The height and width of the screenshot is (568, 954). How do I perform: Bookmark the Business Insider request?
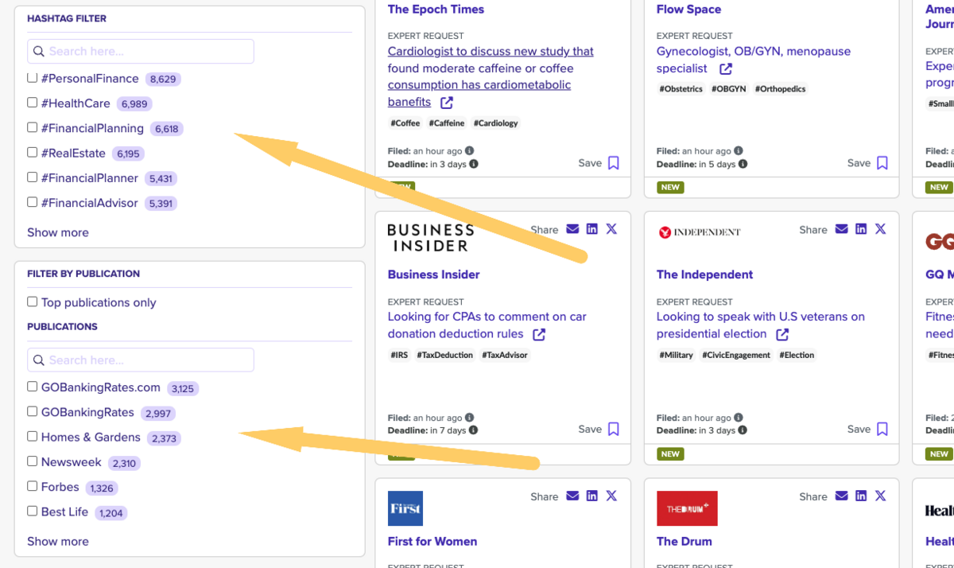coord(613,430)
